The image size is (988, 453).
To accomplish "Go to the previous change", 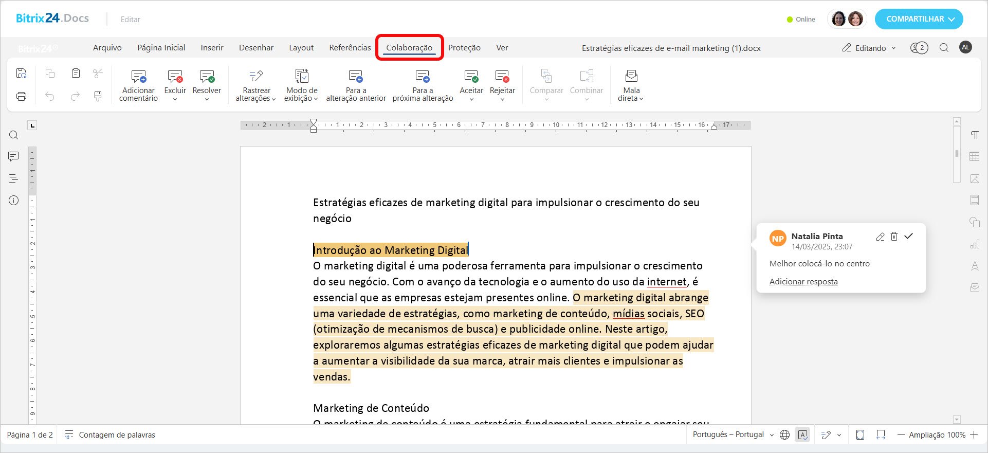I will (x=356, y=77).
